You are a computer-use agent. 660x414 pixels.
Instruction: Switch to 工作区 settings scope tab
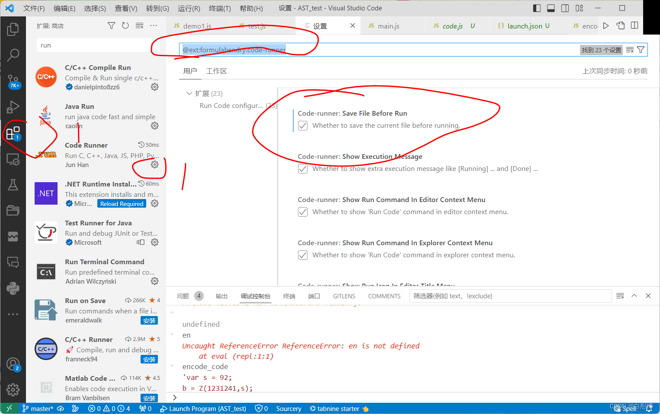tap(216, 71)
